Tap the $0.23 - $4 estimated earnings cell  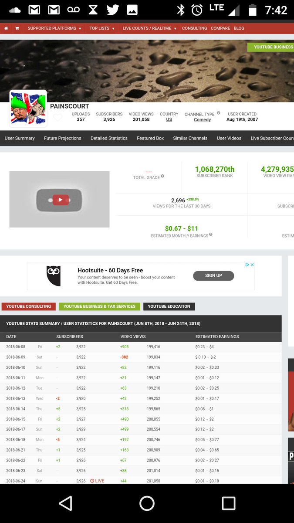click(205, 347)
